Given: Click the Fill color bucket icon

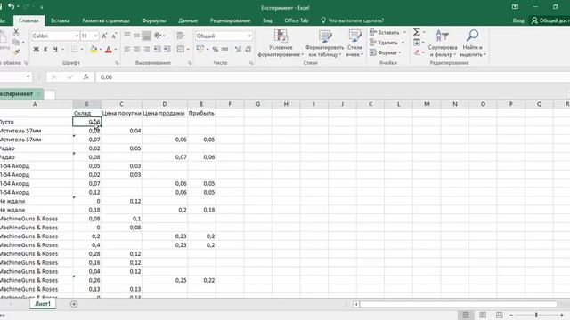Looking at the screenshot, I should tap(94, 50).
